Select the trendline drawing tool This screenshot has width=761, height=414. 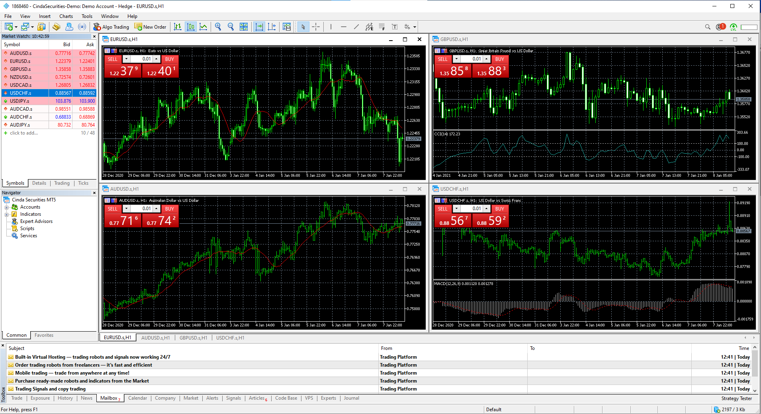[356, 27]
